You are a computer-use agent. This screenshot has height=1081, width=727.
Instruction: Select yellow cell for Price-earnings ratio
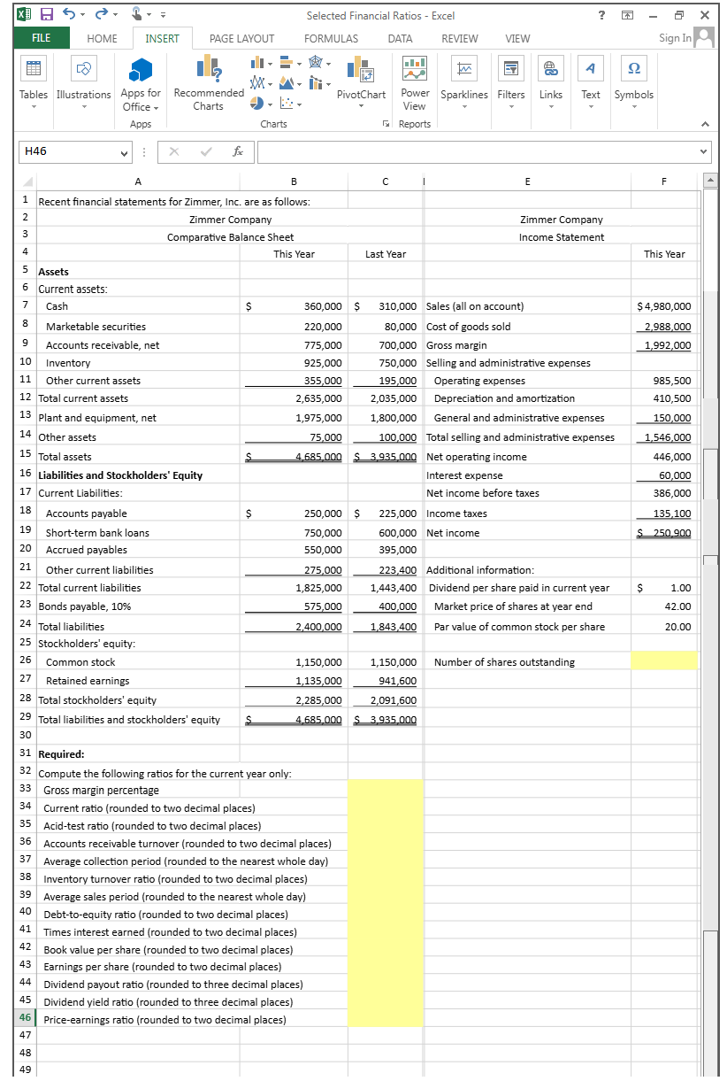pyautogui.click(x=386, y=1019)
